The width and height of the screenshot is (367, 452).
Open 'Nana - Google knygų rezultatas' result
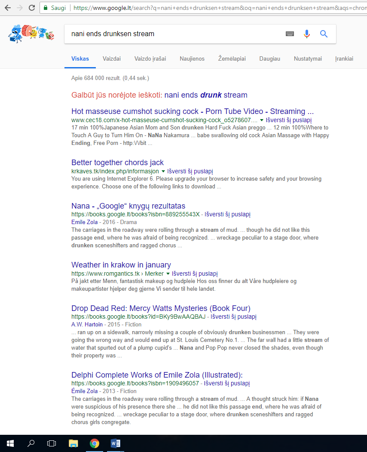tap(128, 206)
